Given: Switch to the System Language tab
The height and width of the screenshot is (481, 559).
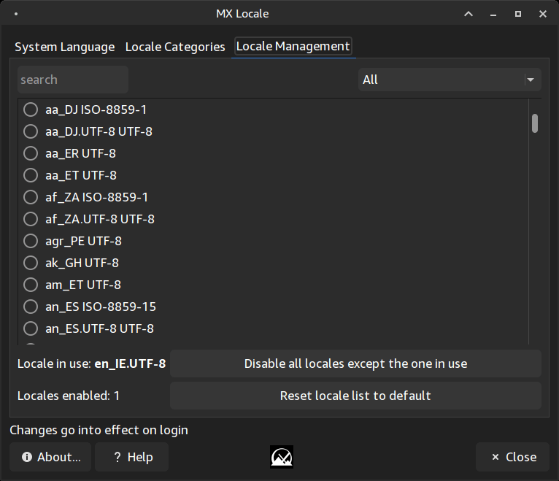Looking at the screenshot, I should [x=64, y=47].
